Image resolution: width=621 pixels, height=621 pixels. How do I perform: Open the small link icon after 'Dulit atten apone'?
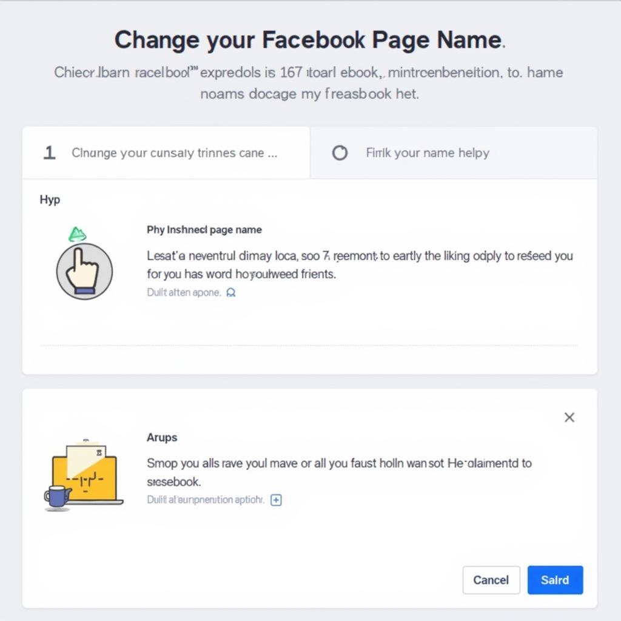pyautogui.click(x=230, y=292)
